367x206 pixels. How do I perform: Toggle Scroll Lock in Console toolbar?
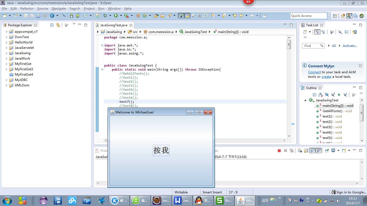pos(306,150)
